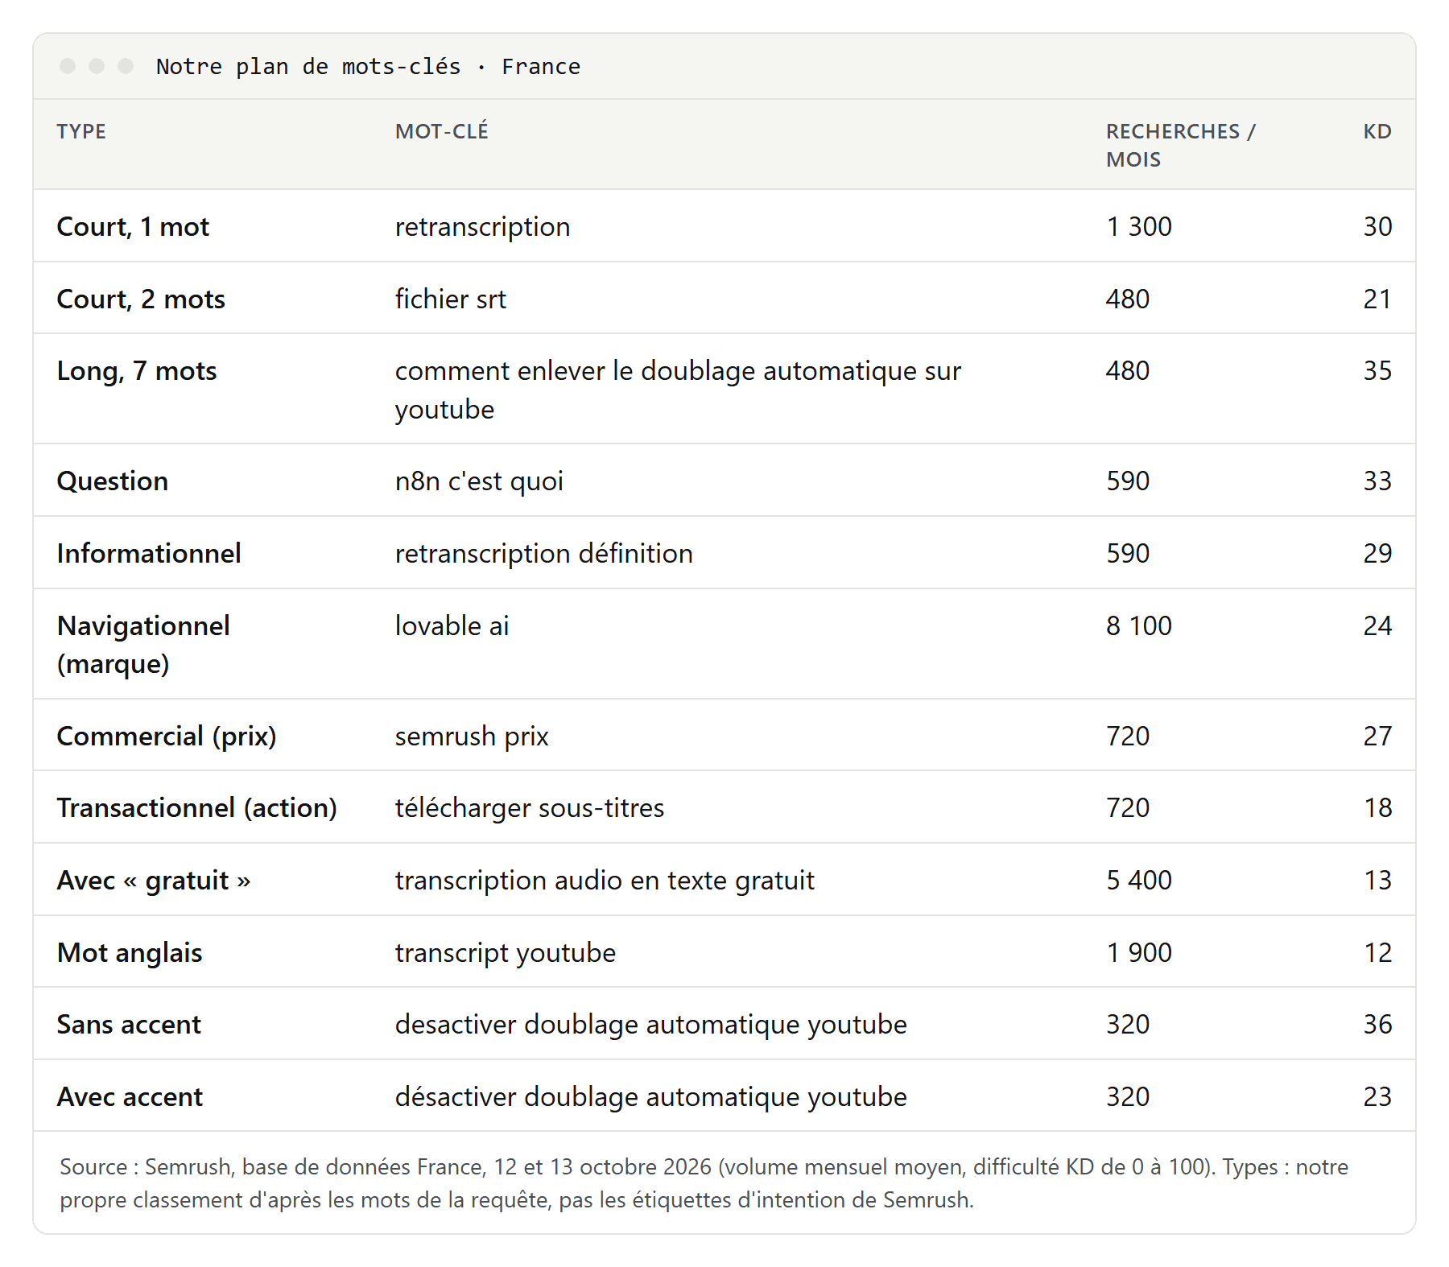Click the KD value '36'
Viewport: 1449px width, 1267px height.
point(1377,1024)
